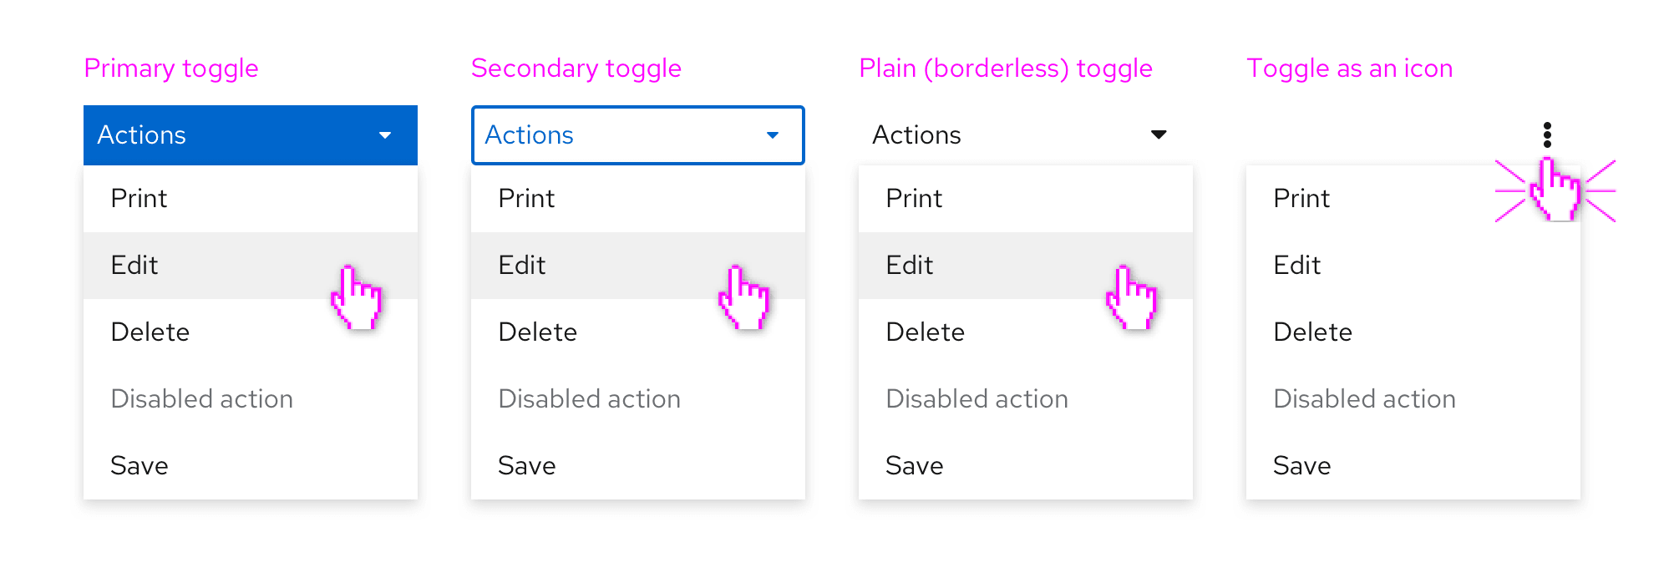
Task: Choose Edit in the primary toggle menu
Action: [251, 266]
